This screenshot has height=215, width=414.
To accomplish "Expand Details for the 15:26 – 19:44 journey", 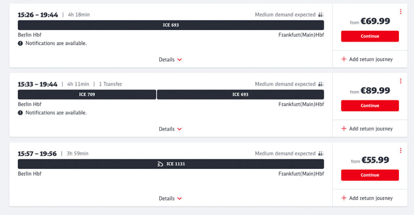I will coord(170,60).
